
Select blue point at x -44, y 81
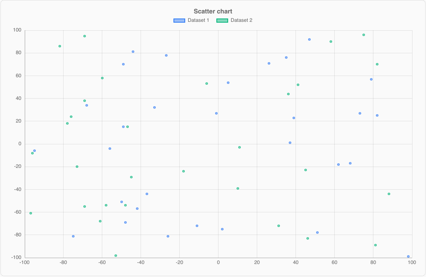133,52
